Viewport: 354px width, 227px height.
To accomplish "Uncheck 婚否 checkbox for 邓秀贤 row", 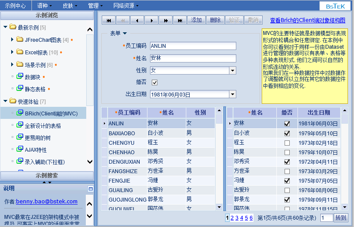I will pos(287,162).
